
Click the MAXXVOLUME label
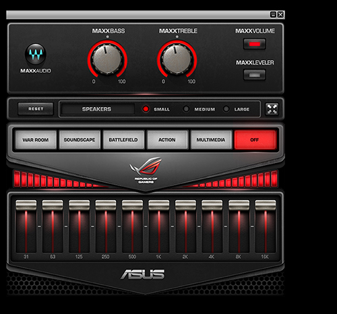(255, 31)
